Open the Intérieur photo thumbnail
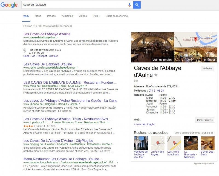This screenshot has width=219, height=176. [x=196, y=55]
